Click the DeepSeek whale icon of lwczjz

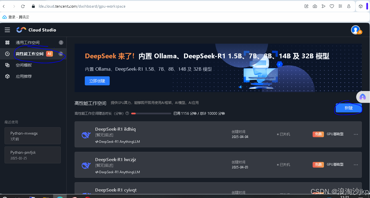[x=86, y=165]
